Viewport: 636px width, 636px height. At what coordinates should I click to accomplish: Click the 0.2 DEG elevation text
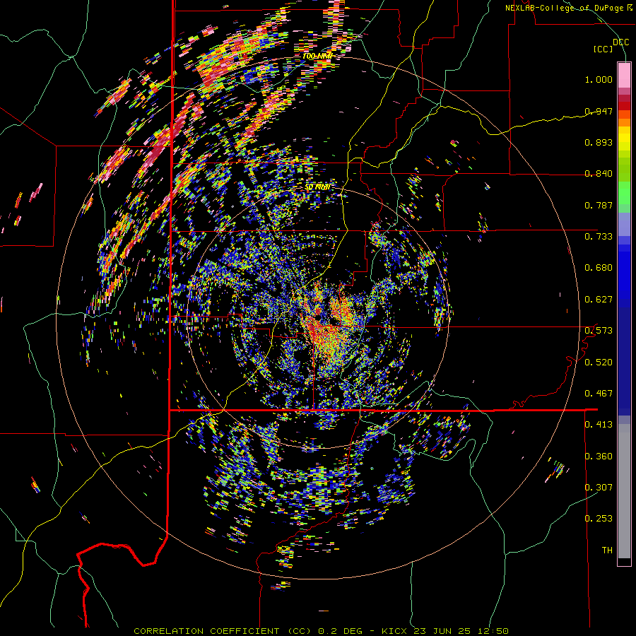tap(341, 631)
